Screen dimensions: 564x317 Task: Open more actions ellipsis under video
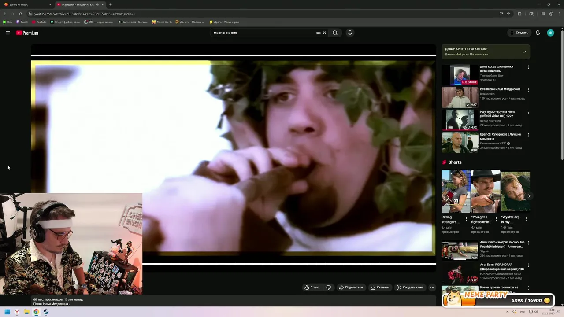(x=432, y=288)
